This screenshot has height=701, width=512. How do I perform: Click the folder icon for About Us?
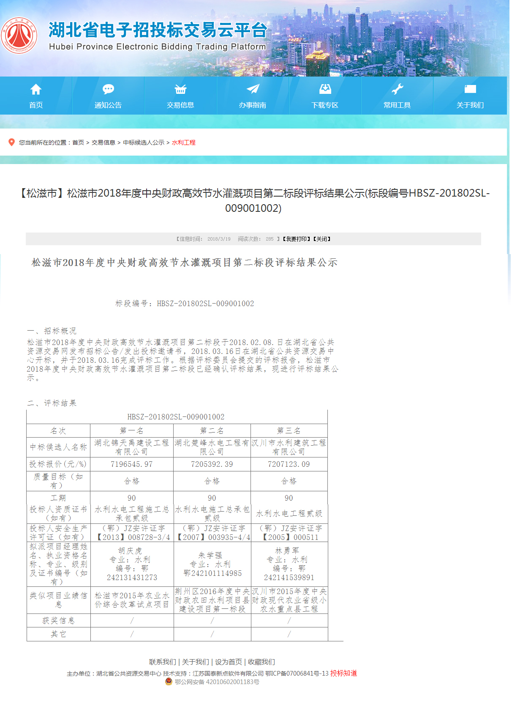pos(470,89)
